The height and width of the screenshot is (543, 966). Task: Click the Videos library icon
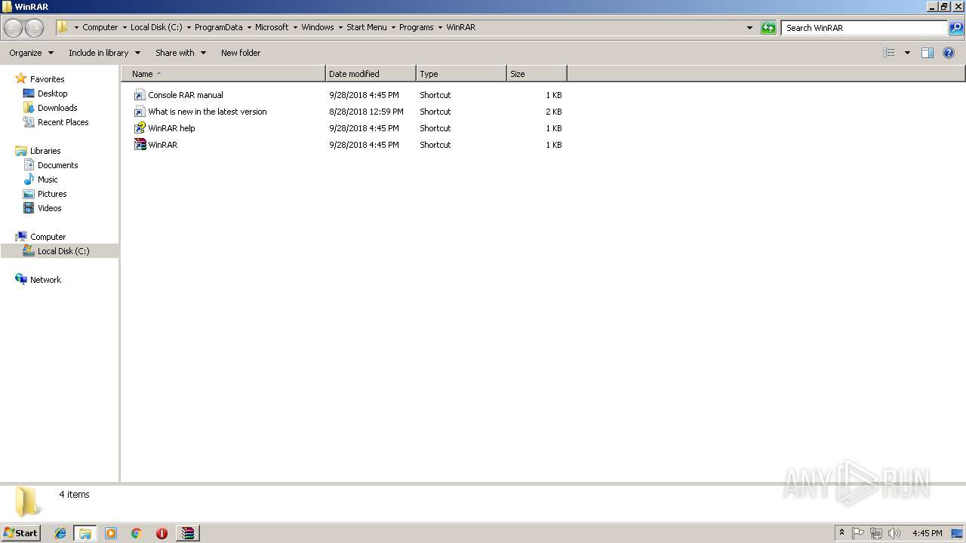click(29, 208)
